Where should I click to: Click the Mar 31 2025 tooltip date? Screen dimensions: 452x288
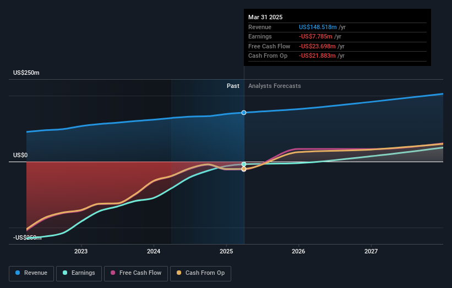click(265, 17)
